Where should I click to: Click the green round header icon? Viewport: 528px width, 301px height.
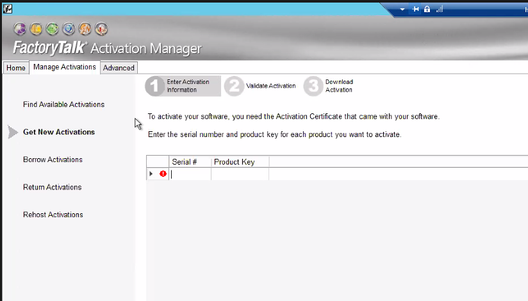(52, 29)
